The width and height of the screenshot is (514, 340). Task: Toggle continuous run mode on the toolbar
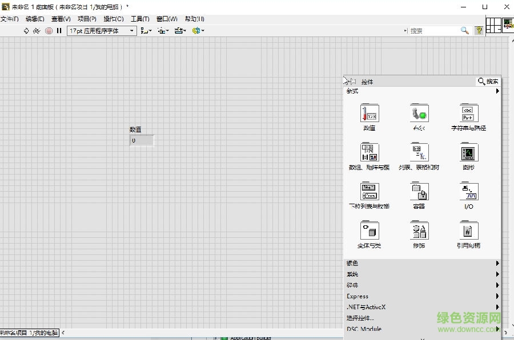(x=36, y=31)
